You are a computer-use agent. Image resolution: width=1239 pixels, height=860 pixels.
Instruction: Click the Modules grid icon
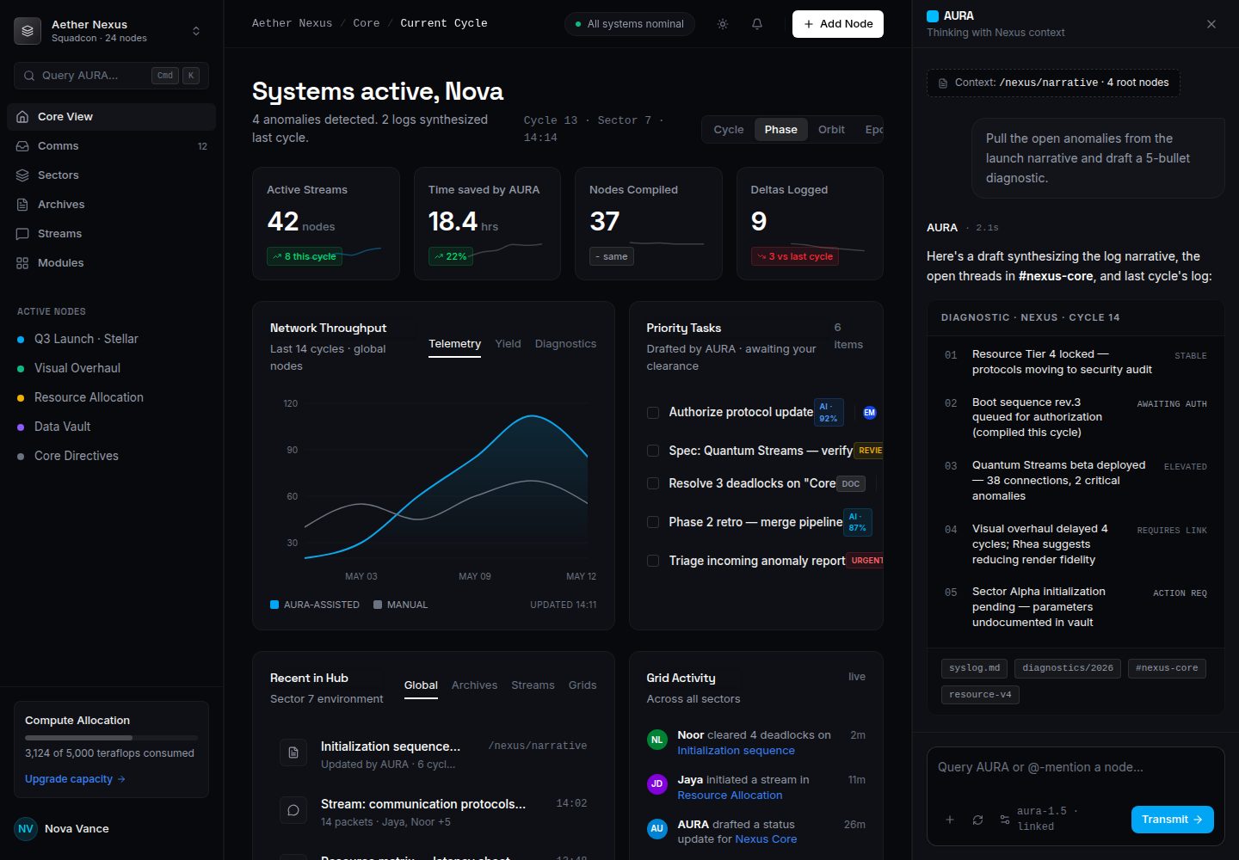(22, 263)
